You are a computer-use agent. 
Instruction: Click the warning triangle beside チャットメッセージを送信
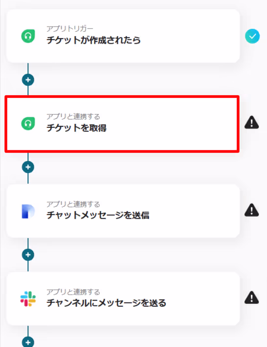tap(252, 210)
